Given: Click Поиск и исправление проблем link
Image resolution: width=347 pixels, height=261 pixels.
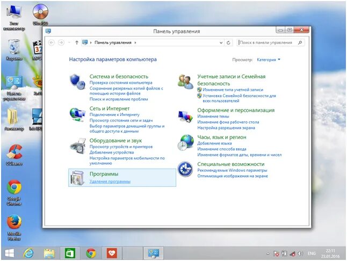Looking at the screenshot, I should 119,99.
